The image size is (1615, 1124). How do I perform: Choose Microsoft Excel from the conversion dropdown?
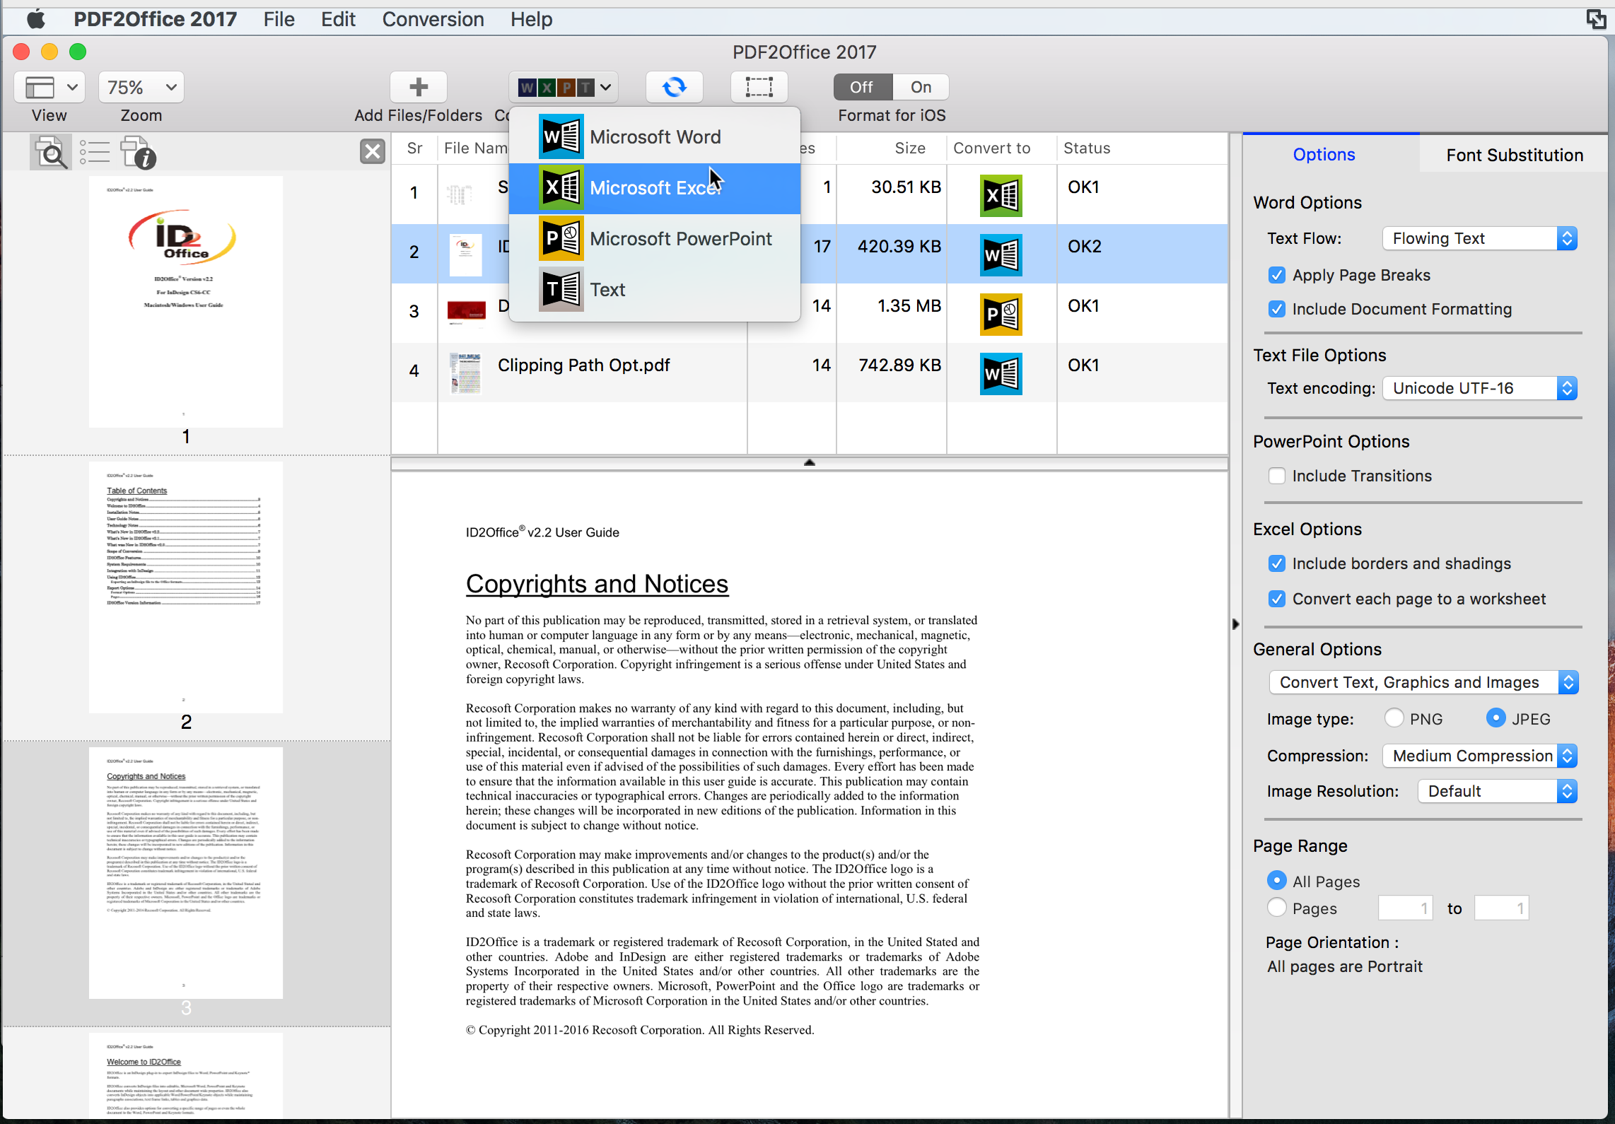click(x=655, y=188)
